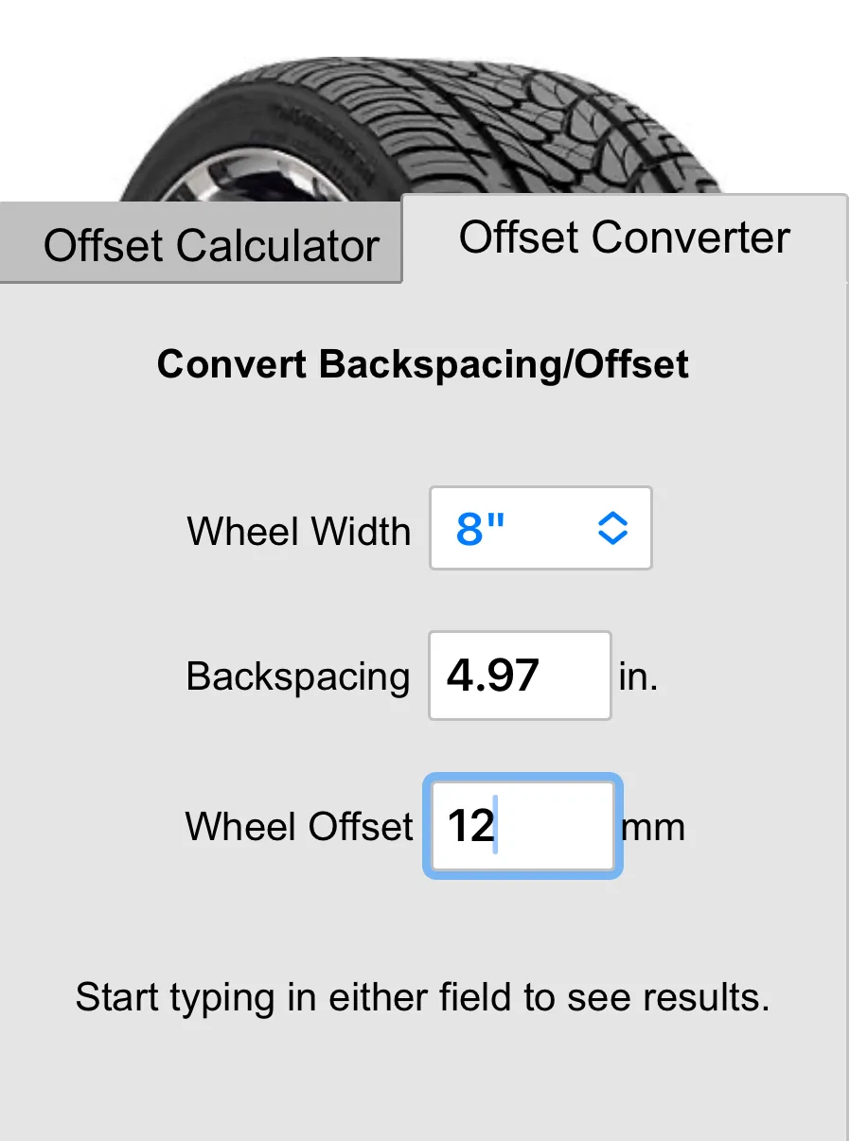The width and height of the screenshot is (850, 1141).
Task: Click the Wheel Offset label text
Action: pyautogui.click(x=299, y=826)
